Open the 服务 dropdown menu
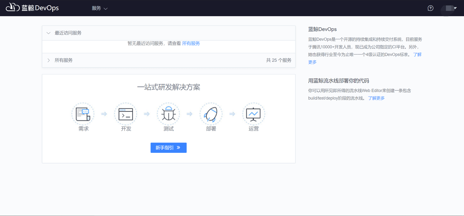The width and height of the screenshot is (464, 216). (100, 8)
